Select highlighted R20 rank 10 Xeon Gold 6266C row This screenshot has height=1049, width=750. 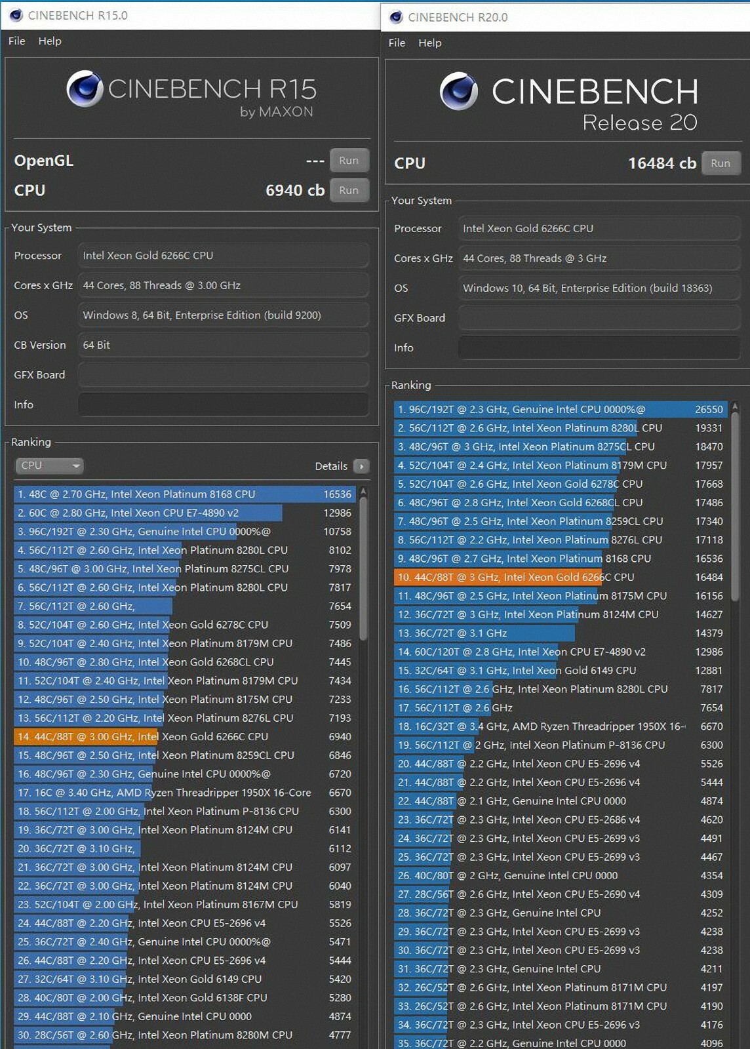point(561,578)
